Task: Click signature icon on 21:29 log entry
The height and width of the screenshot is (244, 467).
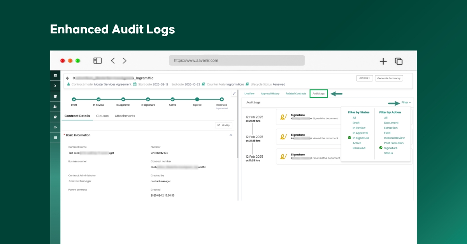Action: [x=284, y=116]
